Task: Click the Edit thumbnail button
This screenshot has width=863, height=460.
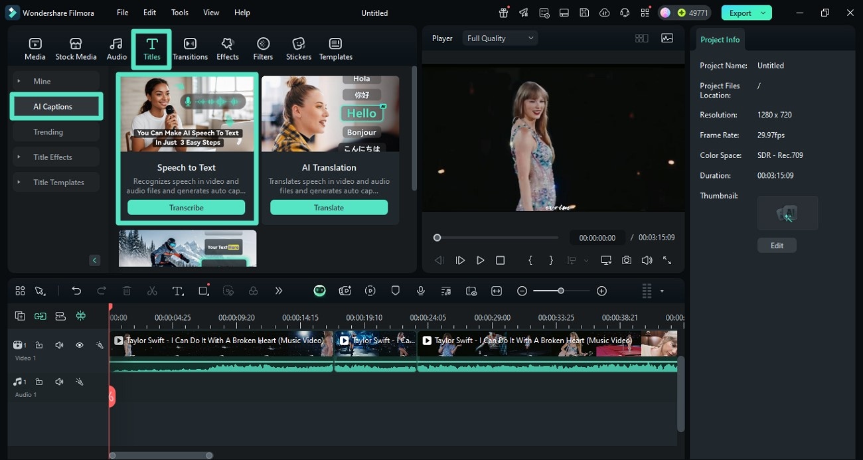Action: (777, 246)
